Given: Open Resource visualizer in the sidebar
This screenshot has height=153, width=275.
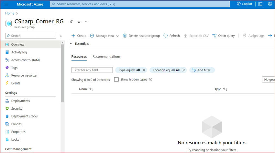Looking at the screenshot, I should [x=24, y=75].
